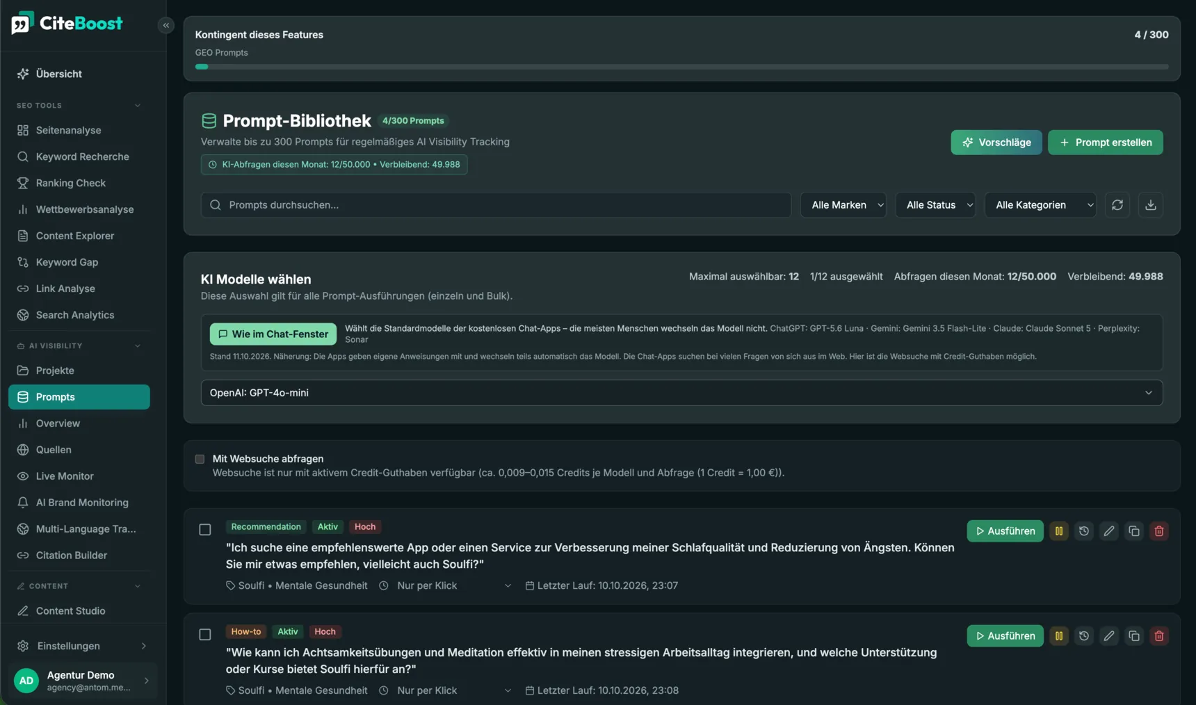The height and width of the screenshot is (705, 1196).
Task: Focus the Prompts durchsuchen search field
Action: pos(496,205)
